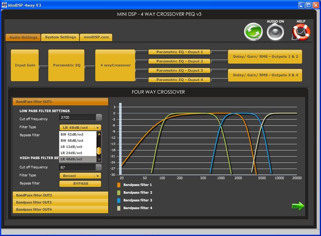Open Parametric EQ - Ouput 1 block
The height and width of the screenshot is (236, 321).
tap(179, 52)
